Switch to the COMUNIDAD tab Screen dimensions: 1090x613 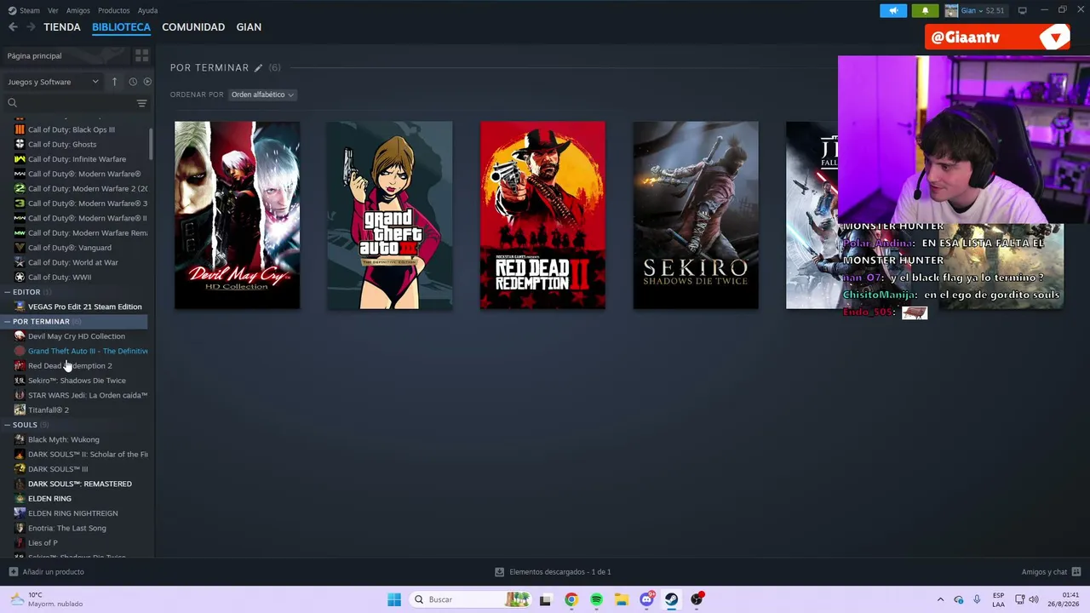[x=193, y=27]
